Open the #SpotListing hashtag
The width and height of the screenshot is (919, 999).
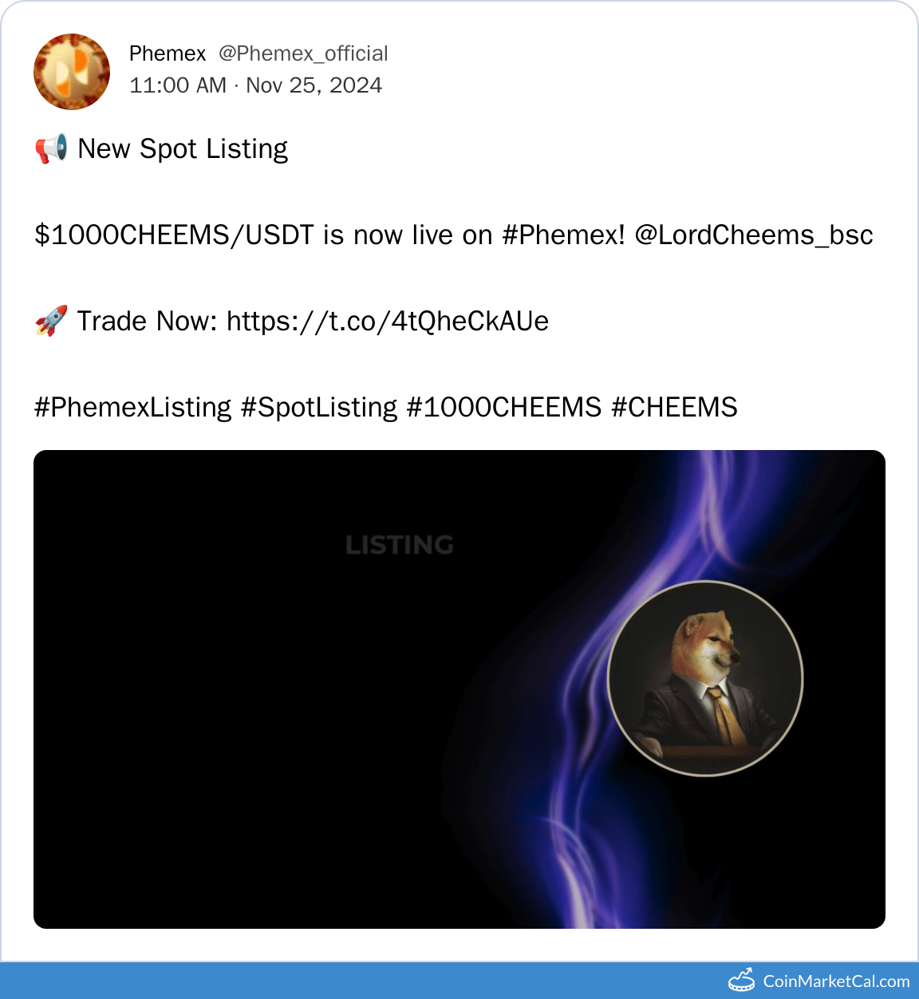tap(319, 408)
